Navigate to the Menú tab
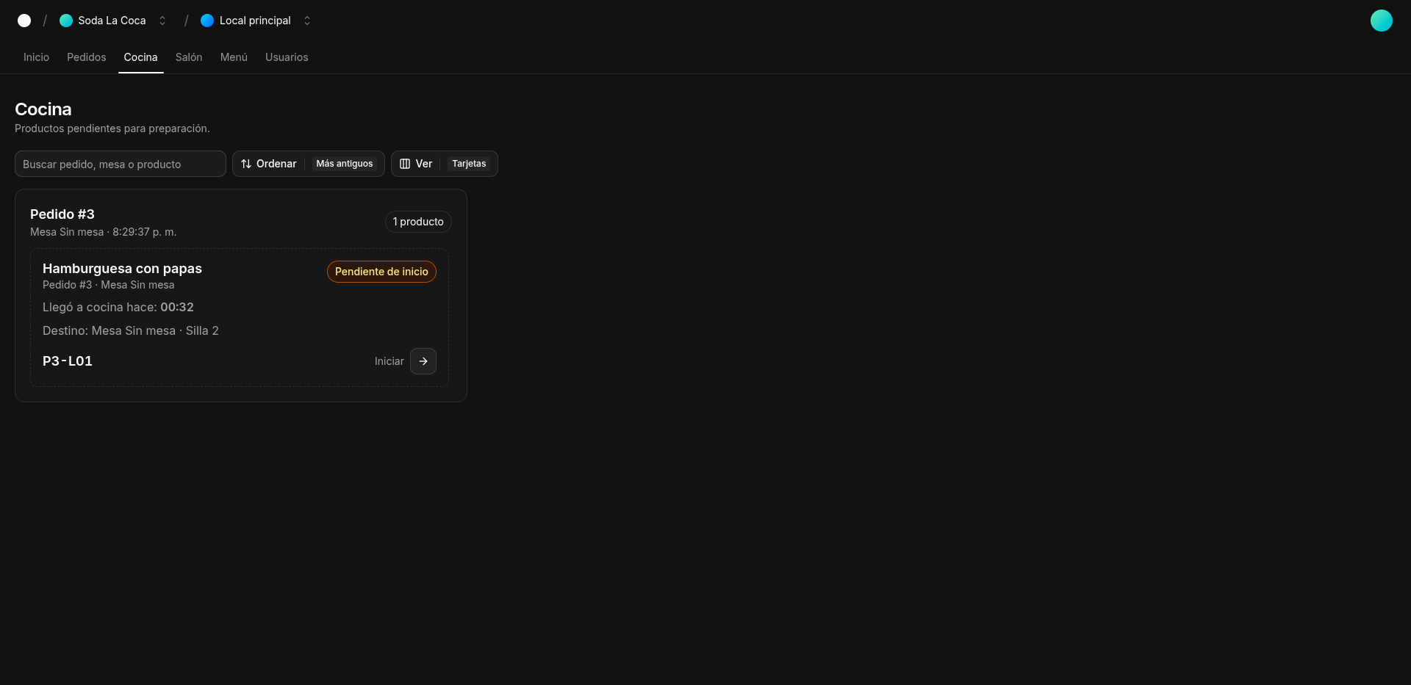The width and height of the screenshot is (1411, 685). point(234,57)
